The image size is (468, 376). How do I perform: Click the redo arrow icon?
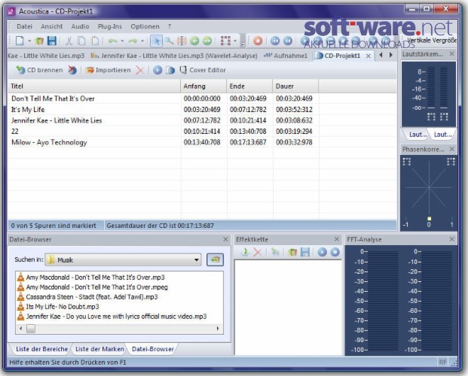(x=133, y=41)
